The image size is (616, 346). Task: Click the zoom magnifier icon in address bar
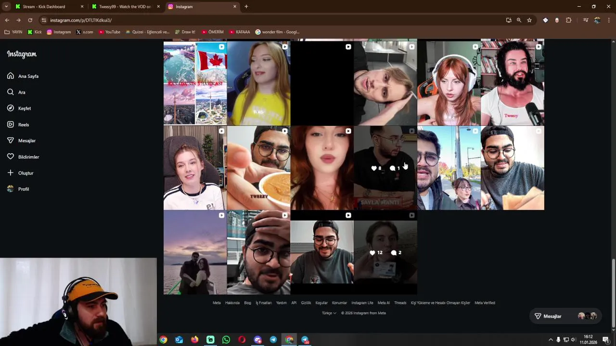pos(519,20)
